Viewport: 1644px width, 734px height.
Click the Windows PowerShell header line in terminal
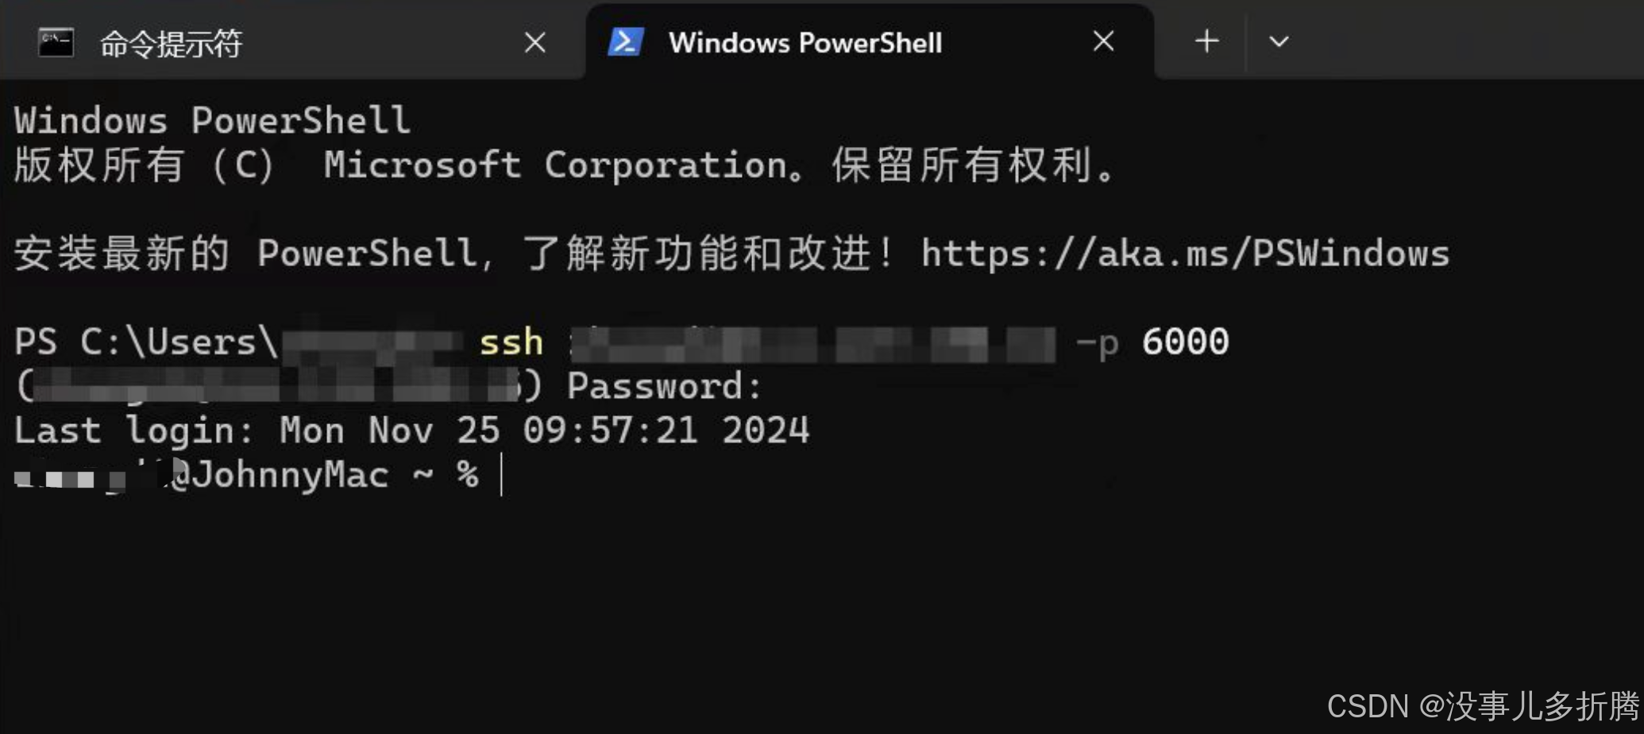point(212,121)
